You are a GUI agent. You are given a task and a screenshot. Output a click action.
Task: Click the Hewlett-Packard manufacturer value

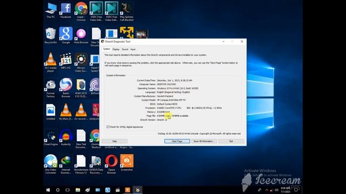pos(165,96)
